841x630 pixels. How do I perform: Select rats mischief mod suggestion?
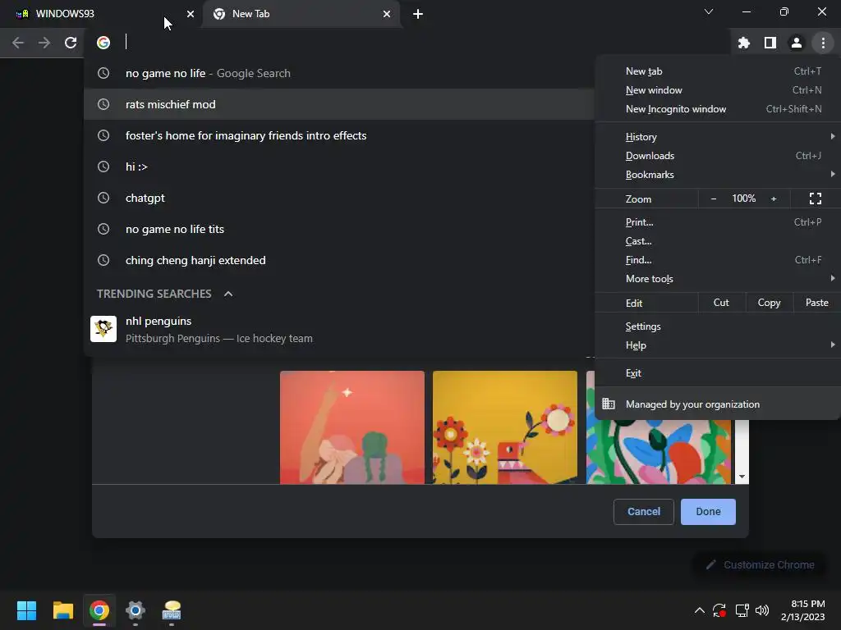339,104
